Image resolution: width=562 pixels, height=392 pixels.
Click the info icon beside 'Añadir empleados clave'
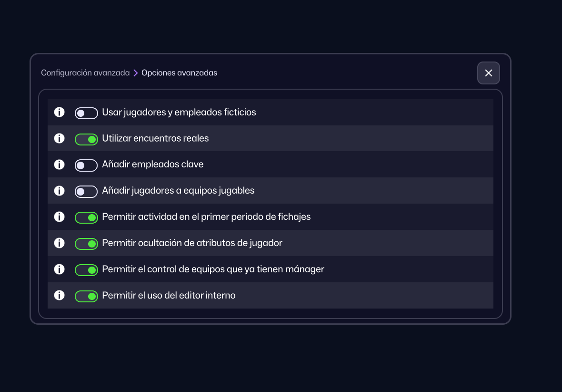click(59, 165)
